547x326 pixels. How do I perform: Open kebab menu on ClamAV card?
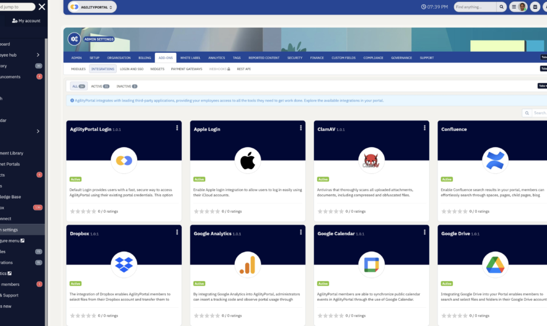click(425, 128)
